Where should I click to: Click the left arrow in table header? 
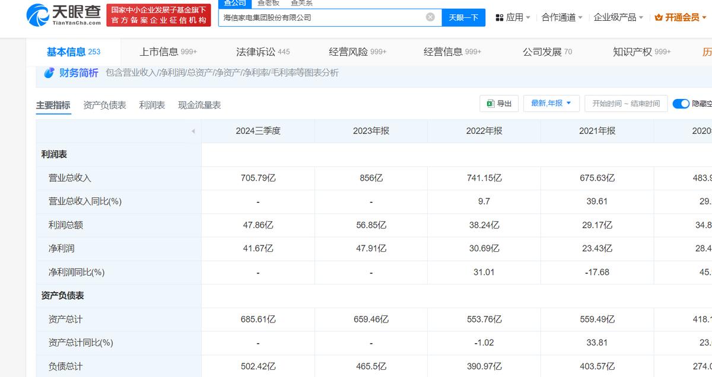(193, 131)
